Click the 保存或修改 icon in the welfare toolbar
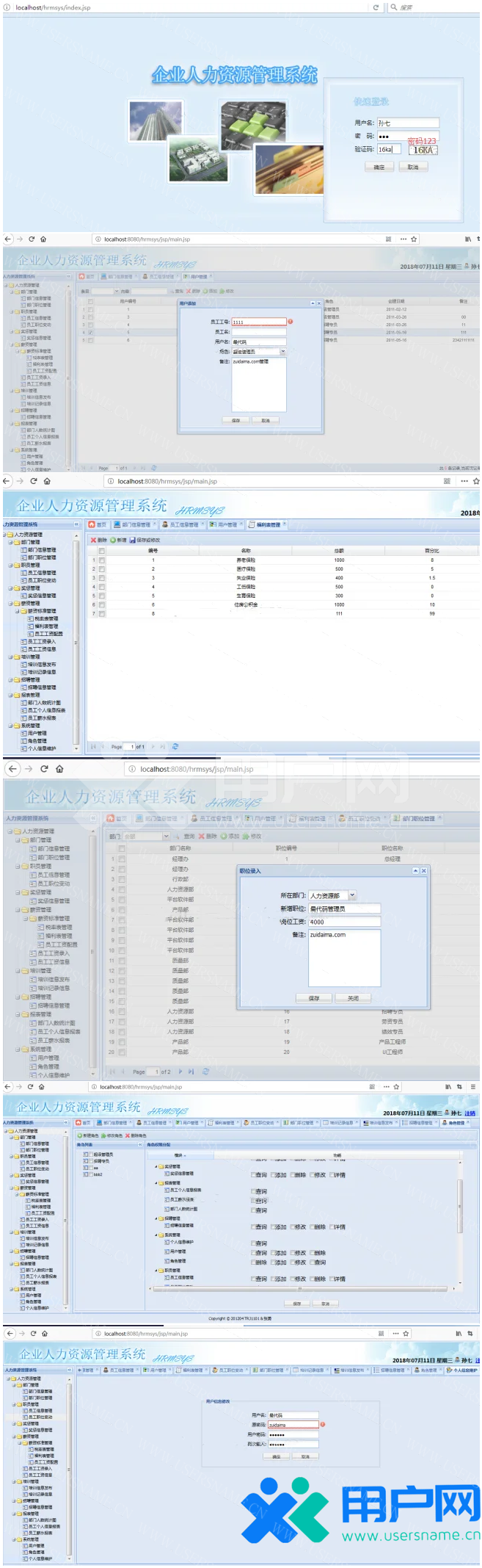The height and width of the screenshot is (1568, 482). [134, 540]
